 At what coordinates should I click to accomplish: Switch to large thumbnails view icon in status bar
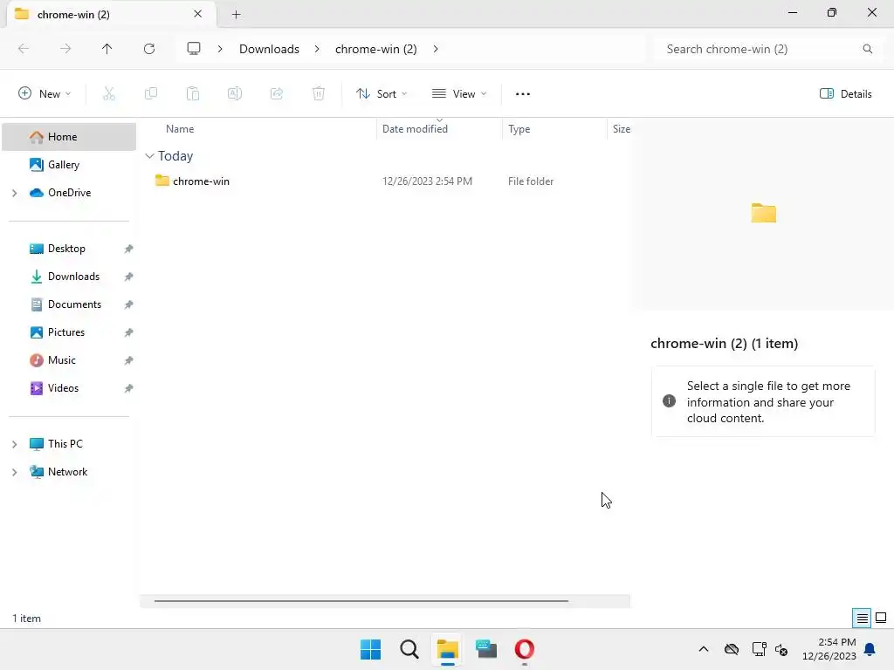tap(881, 619)
